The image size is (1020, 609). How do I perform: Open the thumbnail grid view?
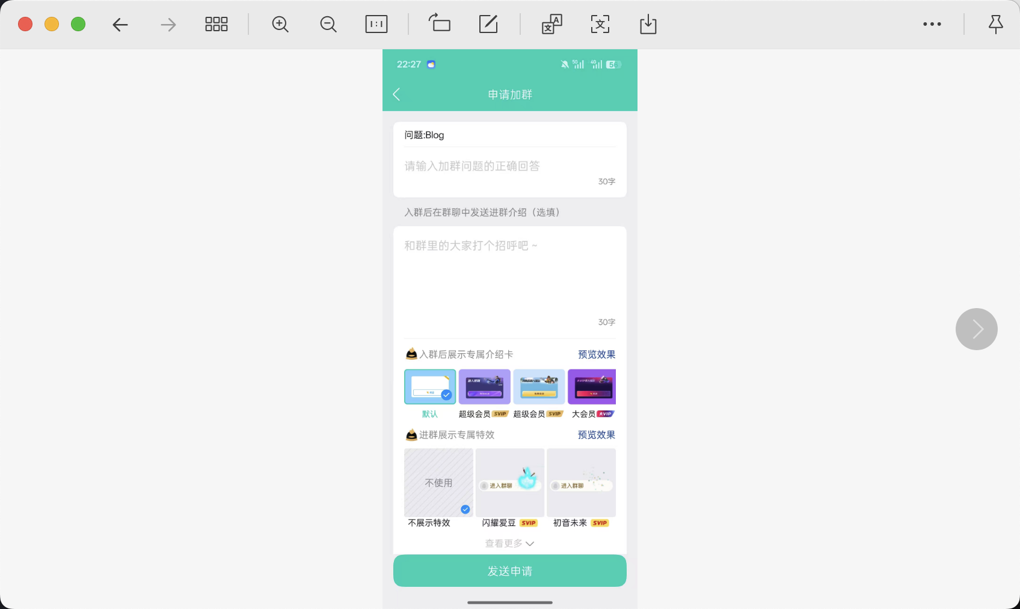[216, 25]
